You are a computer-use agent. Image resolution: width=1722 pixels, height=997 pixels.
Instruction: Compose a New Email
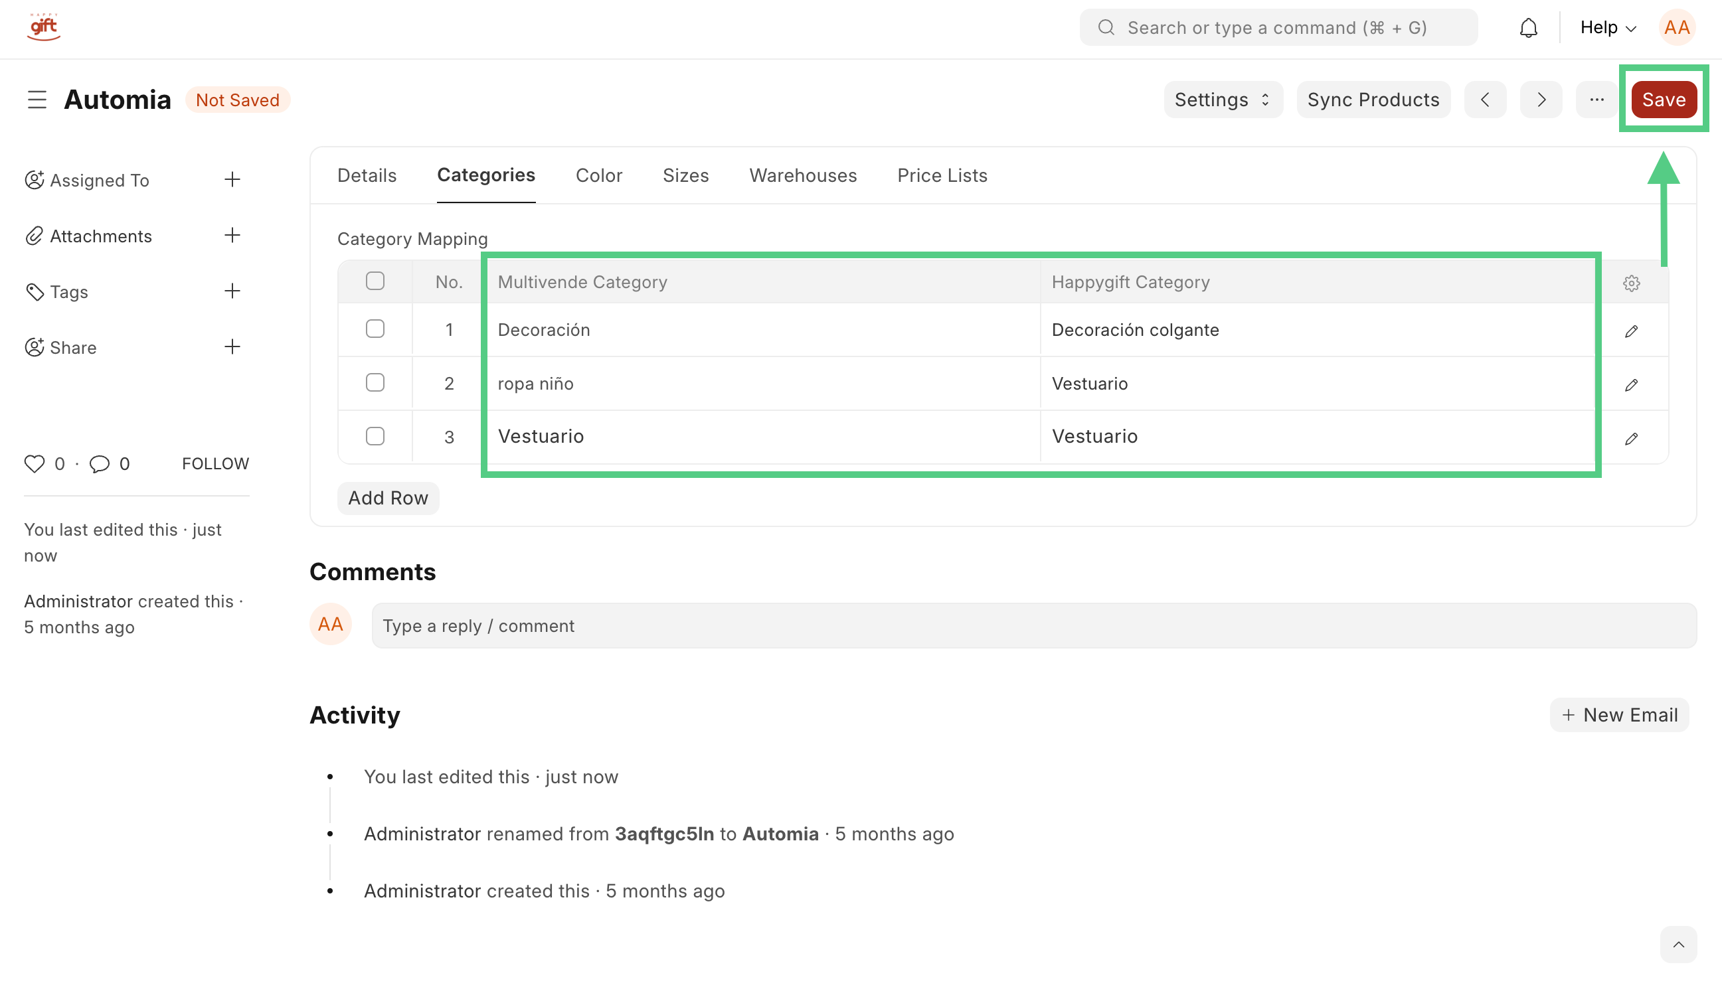point(1619,716)
